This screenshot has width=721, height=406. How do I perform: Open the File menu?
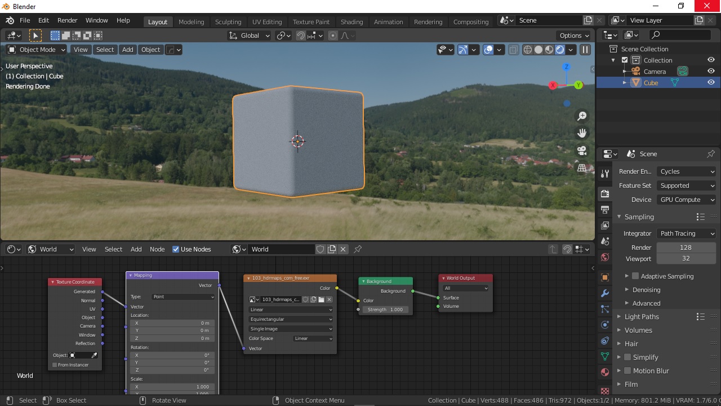click(x=25, y=20)
